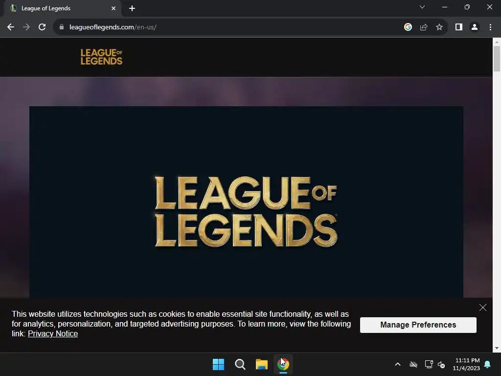Open notifications bell in taskbar
Screen dimensions: 501x376
pyautogui.click(x=488, y=364)
